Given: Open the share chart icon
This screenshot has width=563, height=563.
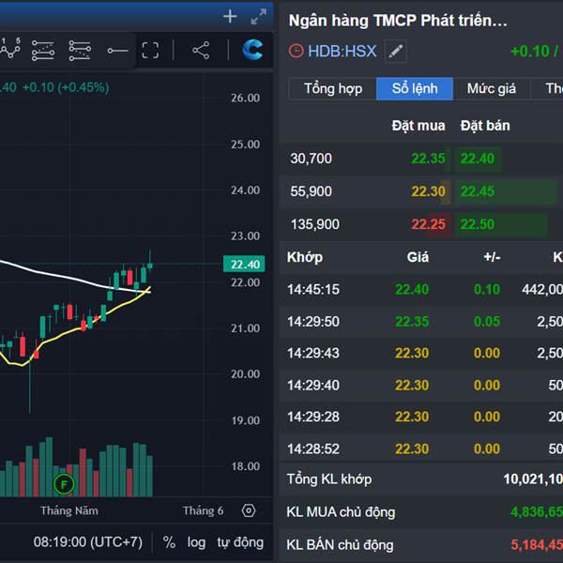Looking at the screenshot, I should pos(201,51).
